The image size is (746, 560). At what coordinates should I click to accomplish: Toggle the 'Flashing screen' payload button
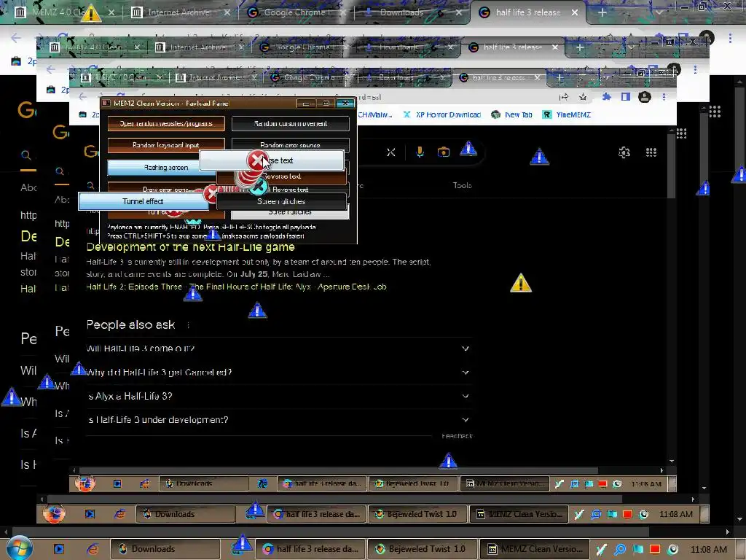[161, 167]
